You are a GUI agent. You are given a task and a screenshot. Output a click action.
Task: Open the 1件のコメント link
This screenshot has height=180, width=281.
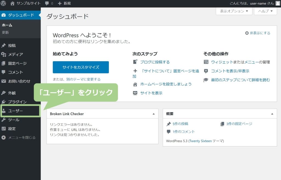[x=184, y=132]
